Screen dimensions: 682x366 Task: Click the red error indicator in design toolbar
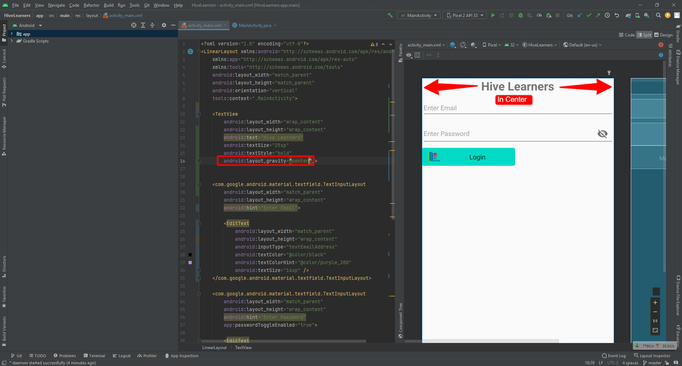tap(661, 45)
